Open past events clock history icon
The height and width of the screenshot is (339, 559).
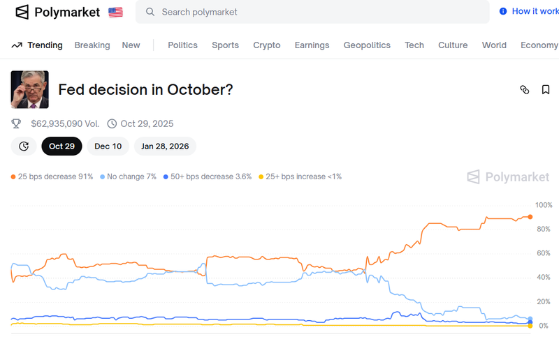point(24,146)
